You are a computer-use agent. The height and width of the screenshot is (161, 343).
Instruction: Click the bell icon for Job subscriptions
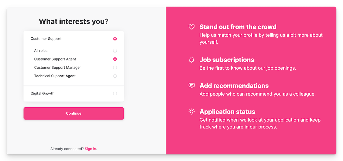pyautogui.click(x=192, y=60)
